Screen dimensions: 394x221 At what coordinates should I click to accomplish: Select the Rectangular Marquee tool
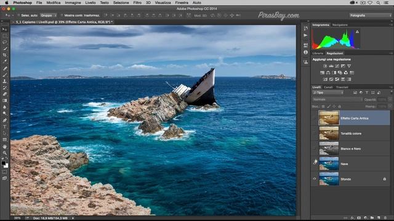click(x=4, y=36)
